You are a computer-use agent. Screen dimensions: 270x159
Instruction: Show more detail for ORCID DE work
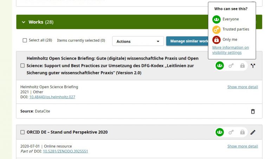click(242, 146)
